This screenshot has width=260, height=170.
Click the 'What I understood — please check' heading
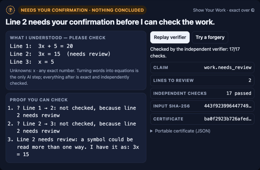tap(57, 38)
